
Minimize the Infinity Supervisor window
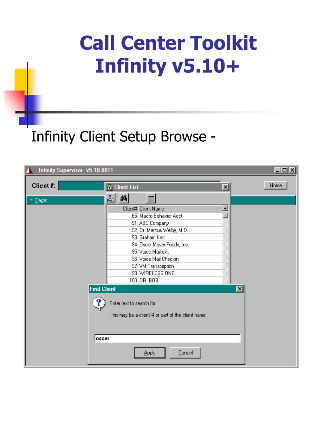(278, 170)
